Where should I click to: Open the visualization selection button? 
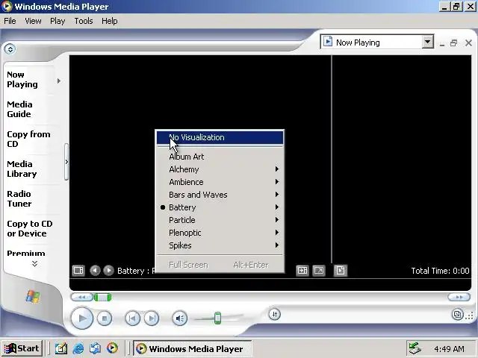[x=78, y=270]
